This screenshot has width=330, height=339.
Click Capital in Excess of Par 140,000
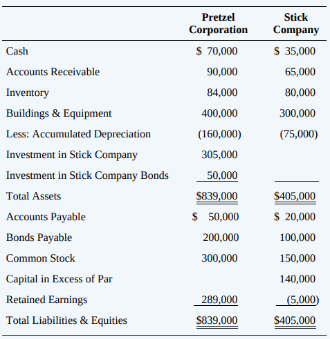pos(297,279)
